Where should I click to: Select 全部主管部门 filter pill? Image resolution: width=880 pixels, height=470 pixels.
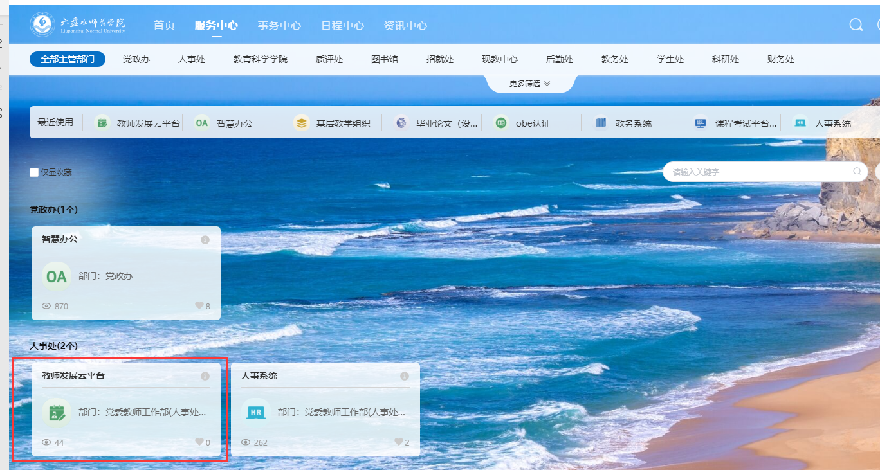click(x=68, y=59)
